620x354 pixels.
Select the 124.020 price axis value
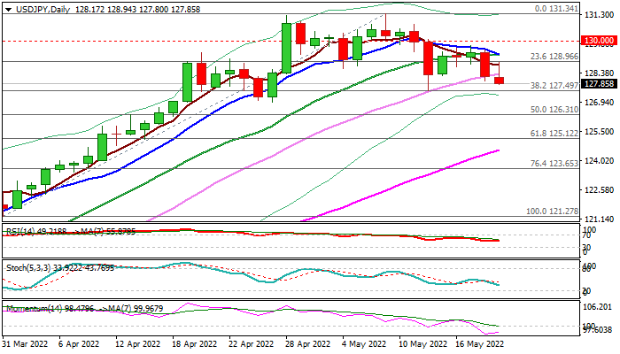[x=599, y=161]
